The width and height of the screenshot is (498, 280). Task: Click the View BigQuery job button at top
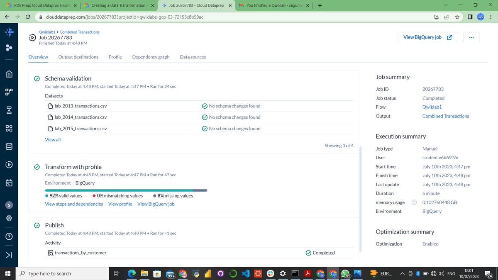point(427,37)
